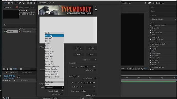This screenshot has width=177, height=99.
Task: Expand the Red Giant effects category
Action: [150, 60]
